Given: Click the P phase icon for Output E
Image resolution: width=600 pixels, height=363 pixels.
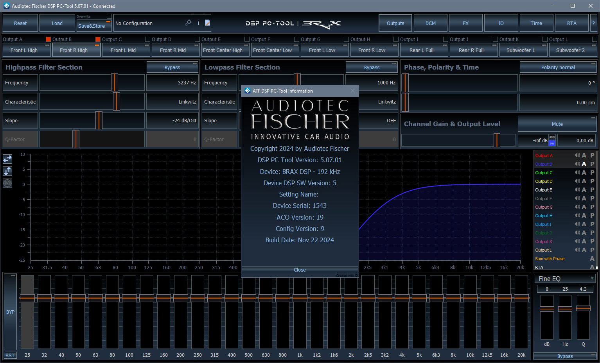Looking at the screenshot, I should (592, 190).
